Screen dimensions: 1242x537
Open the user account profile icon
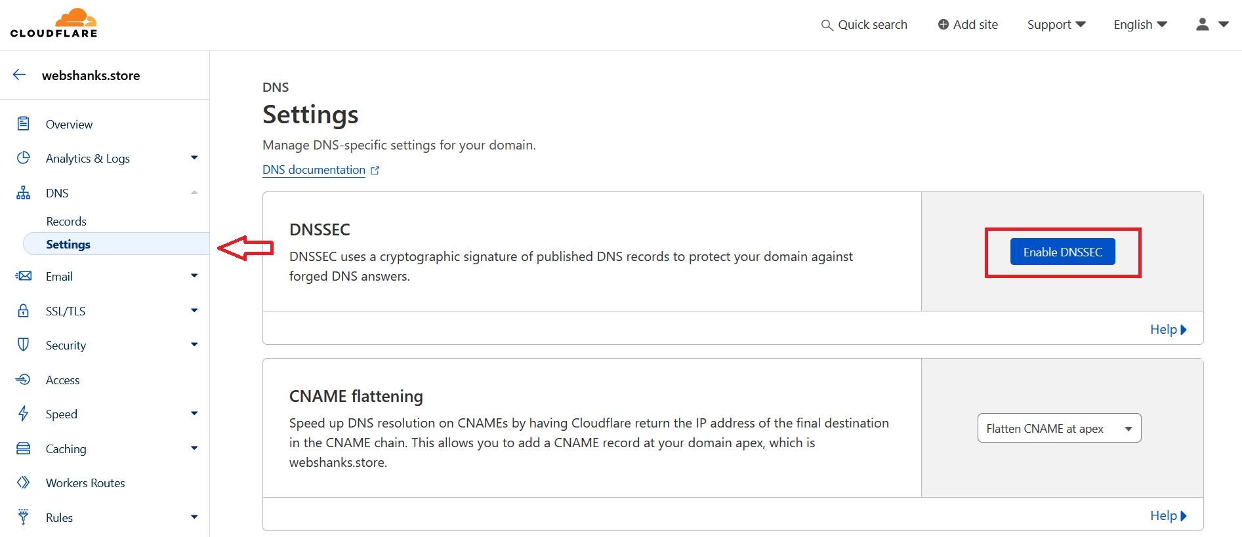click(x=1203, y=24)
